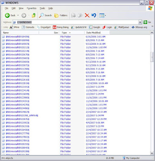Undo last action with blue arrow
Image resolution: width=155 pixels, height=161 pixels.
94,15
